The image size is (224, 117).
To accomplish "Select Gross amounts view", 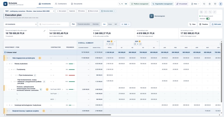I will (x=110, y=24).
